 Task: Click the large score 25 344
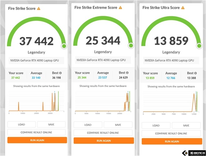tap(103, 41)
